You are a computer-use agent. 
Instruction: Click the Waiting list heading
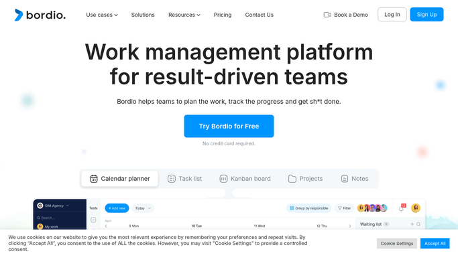pyautogui.click(x=371, y=224)
